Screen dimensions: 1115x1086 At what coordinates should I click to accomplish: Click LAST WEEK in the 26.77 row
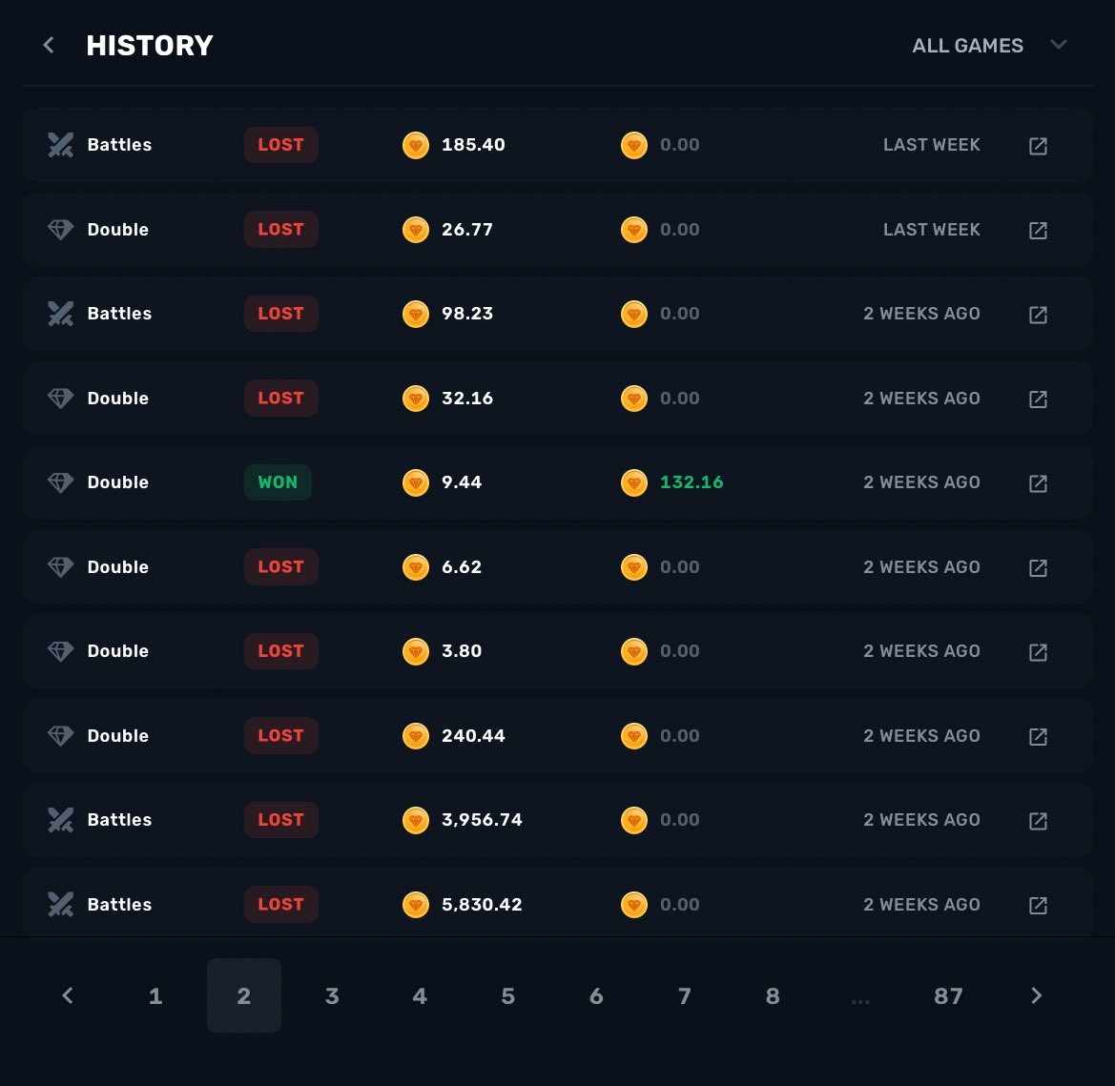(932, 230)
